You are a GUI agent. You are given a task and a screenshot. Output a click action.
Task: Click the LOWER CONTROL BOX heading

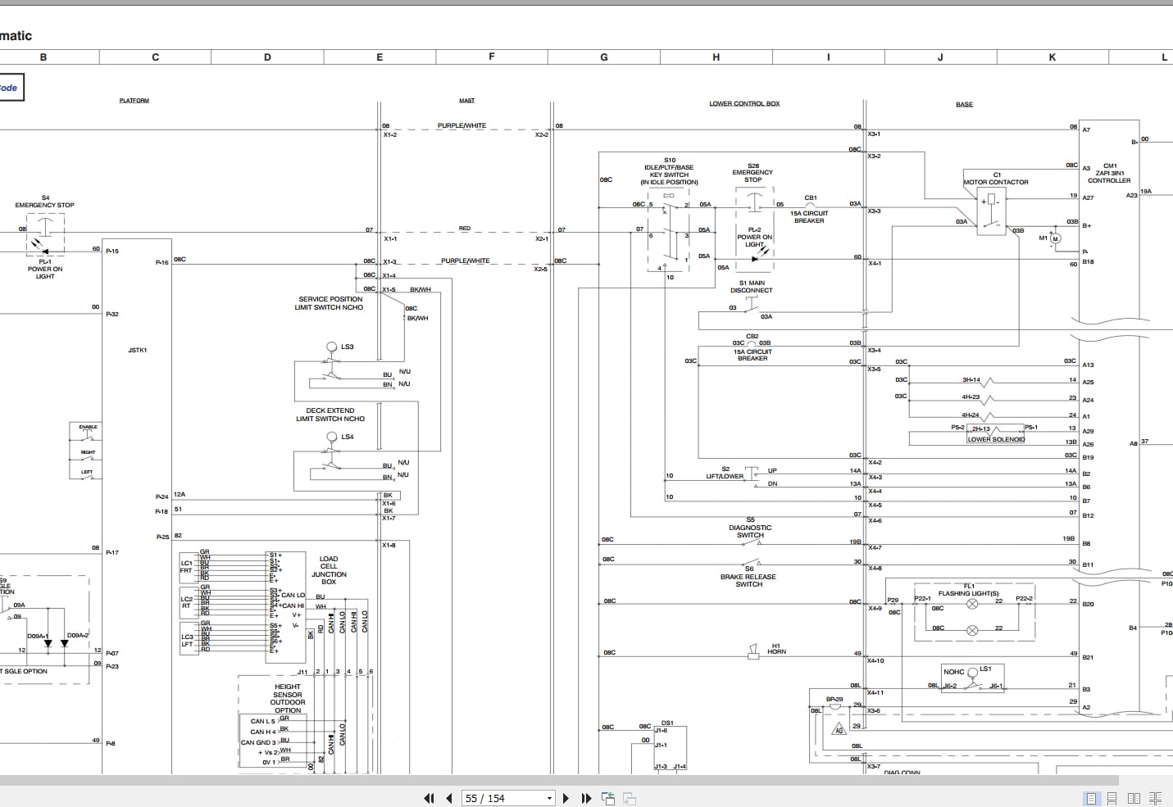click(744, 104)
